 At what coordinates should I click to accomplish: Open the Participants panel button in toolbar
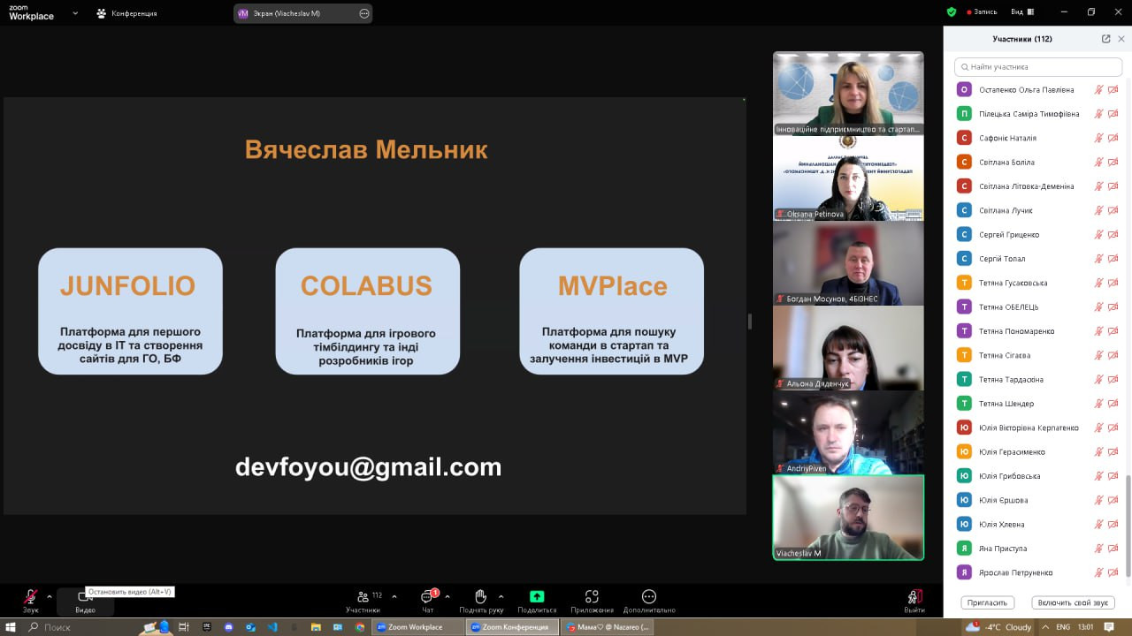[x=363, y=601]
